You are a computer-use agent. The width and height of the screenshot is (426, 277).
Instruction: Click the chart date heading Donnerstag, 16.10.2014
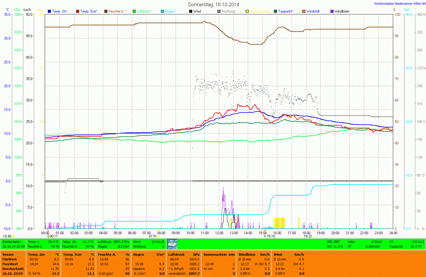click(213, 4)
